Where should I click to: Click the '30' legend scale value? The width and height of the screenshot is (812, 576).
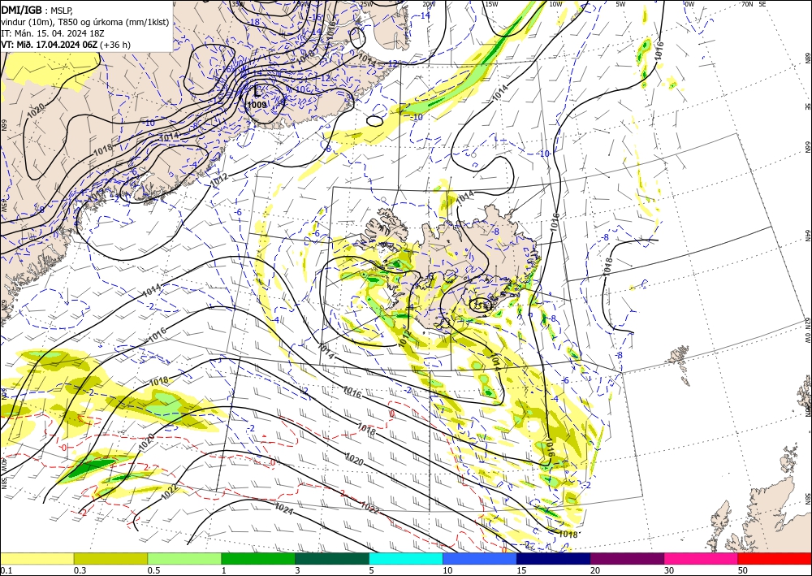669,570
